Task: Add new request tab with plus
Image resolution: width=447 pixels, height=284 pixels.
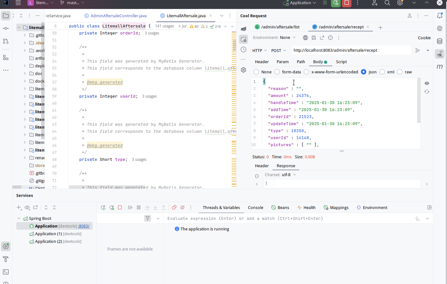Action: pyautogui.click(x=380, y=27)
